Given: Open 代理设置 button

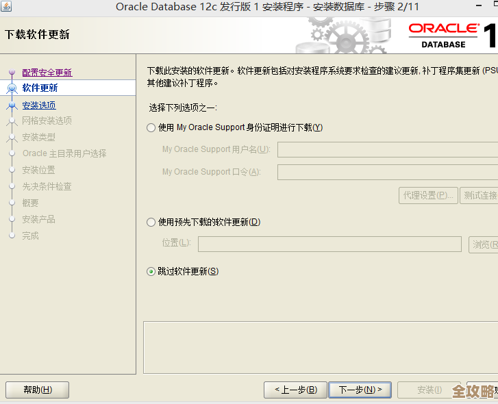Looking at the screenshot, I should 428,195.
